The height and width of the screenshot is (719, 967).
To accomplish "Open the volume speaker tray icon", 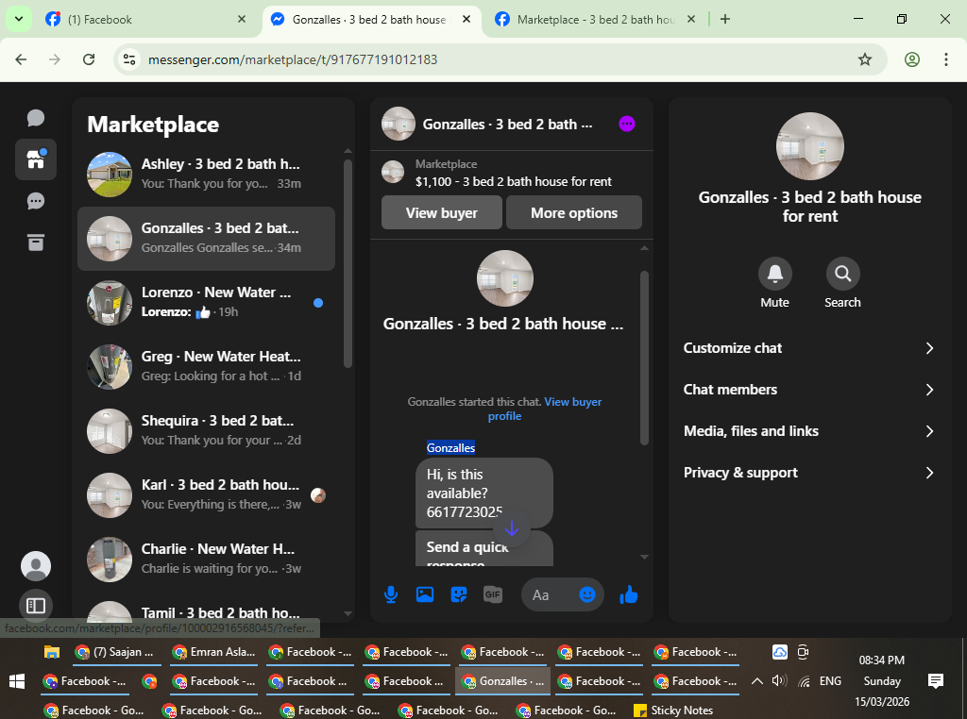I will coord(779,681).
